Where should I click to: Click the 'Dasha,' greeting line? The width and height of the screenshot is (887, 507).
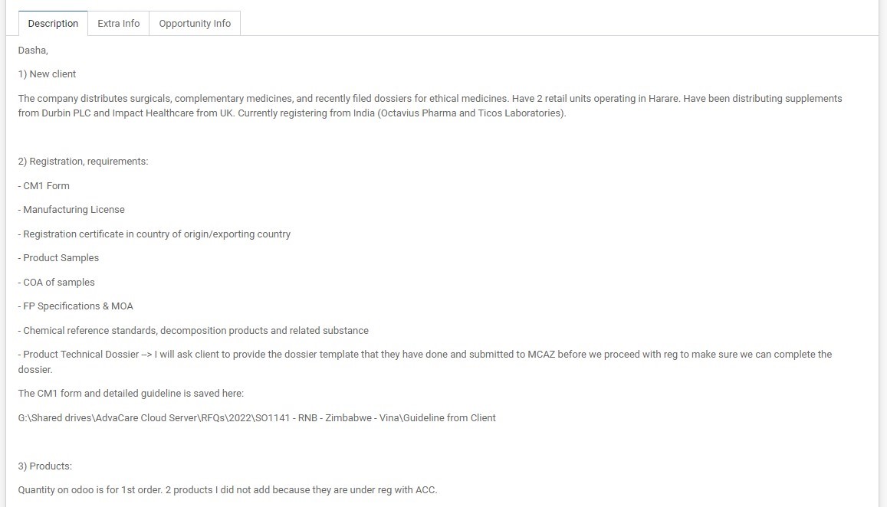pos(33,51)
